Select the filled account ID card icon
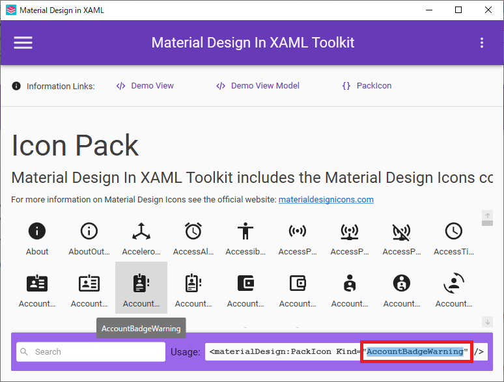504x382 pixels. pyautogui.click(x=37, y=283)
